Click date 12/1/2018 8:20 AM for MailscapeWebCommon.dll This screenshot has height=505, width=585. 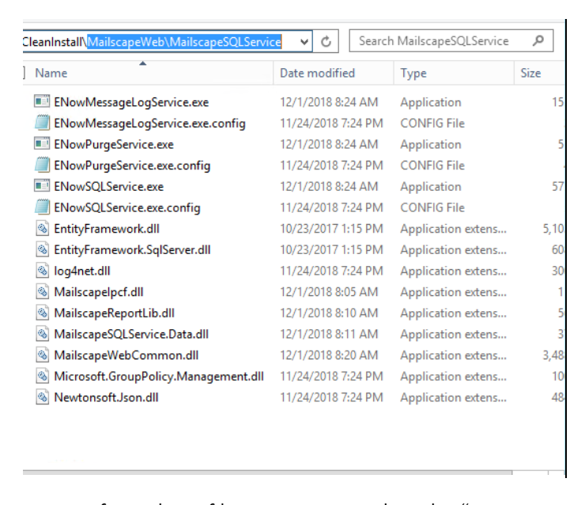coord(329,355)
